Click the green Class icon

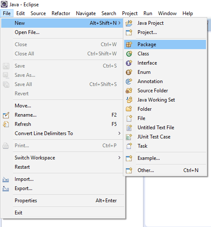point(129,54)
